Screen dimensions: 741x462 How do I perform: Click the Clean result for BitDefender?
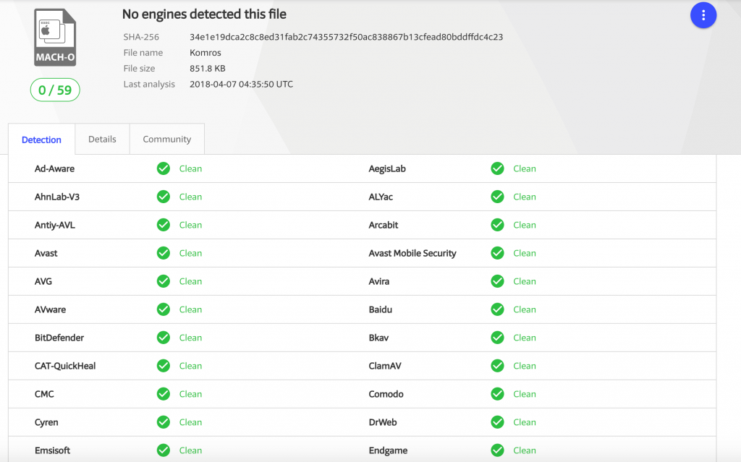click(x=190, y=338)
